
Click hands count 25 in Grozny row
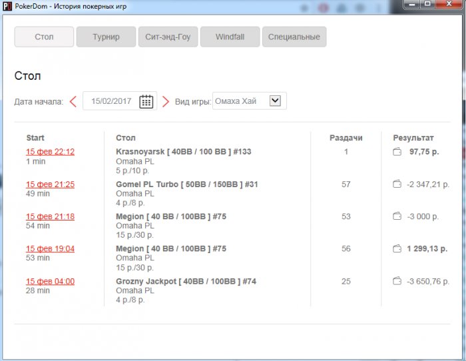click(x=346, y=281)
